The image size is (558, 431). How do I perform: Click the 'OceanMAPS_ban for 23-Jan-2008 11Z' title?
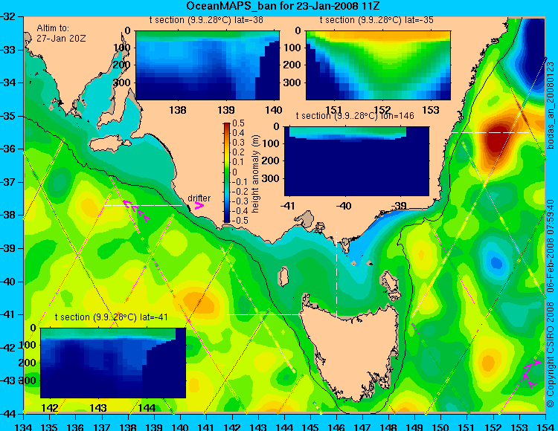tap(284, 6)
